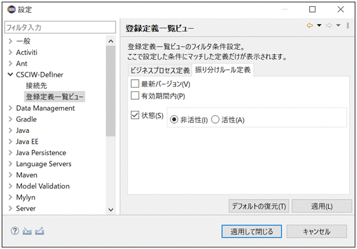Click the 適用(L) button
This screenshot has height=249, width=357.
point(322,206)
